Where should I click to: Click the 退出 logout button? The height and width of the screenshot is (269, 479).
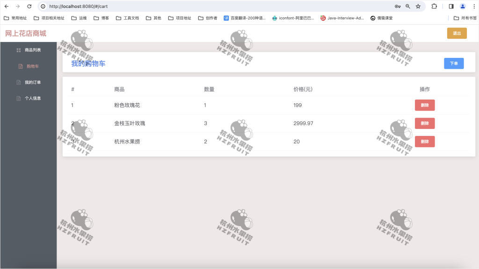click(x=457, y=33)
